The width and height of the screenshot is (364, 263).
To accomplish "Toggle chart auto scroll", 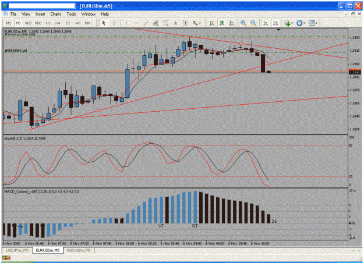I will (266, 23).
